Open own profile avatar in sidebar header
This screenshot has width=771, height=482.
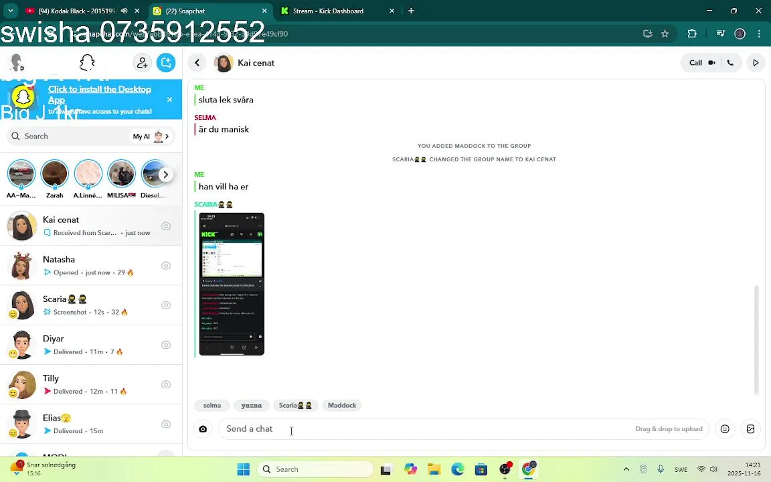pos(17,63)
